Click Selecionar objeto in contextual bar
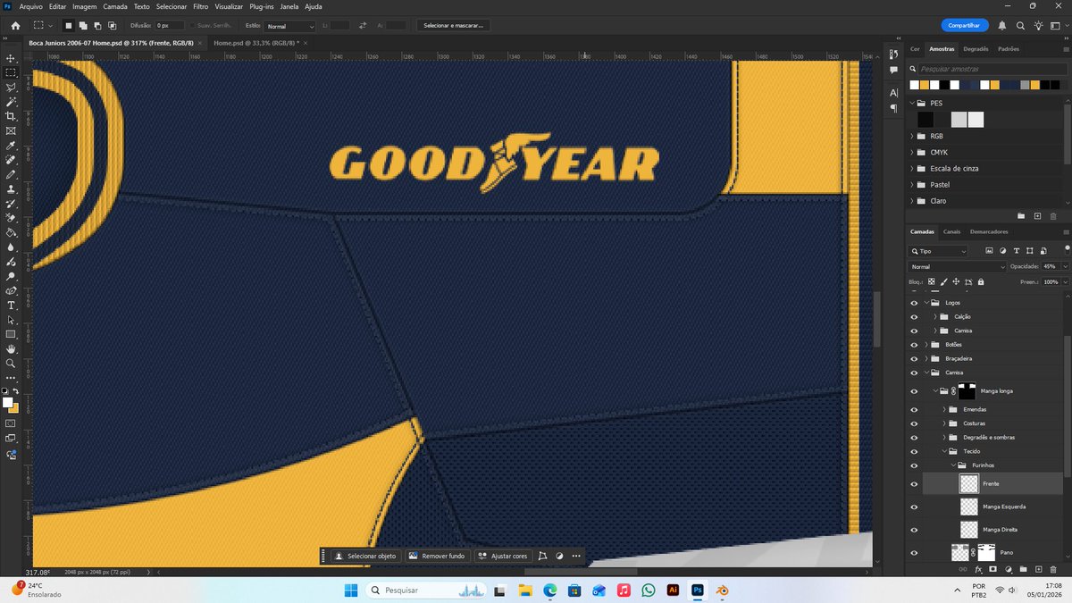The height and width of the screenshot is (603, 1072). pyautogui.click(x=365, y=556)
